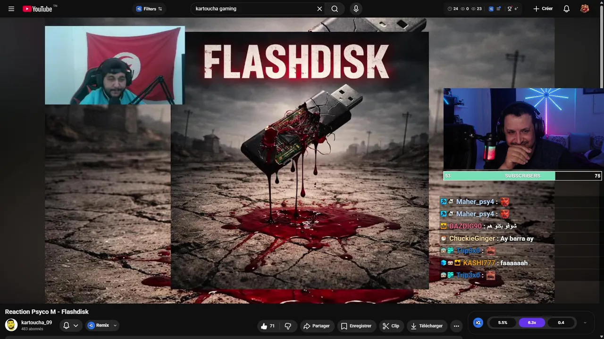Viewport: 604px width, 339px height.
Task: Click the sparkle AI icon in header
Action: pos(516,9)
